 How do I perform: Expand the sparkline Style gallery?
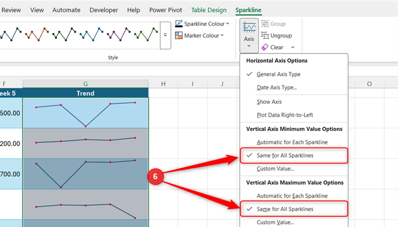click(165, 35)
